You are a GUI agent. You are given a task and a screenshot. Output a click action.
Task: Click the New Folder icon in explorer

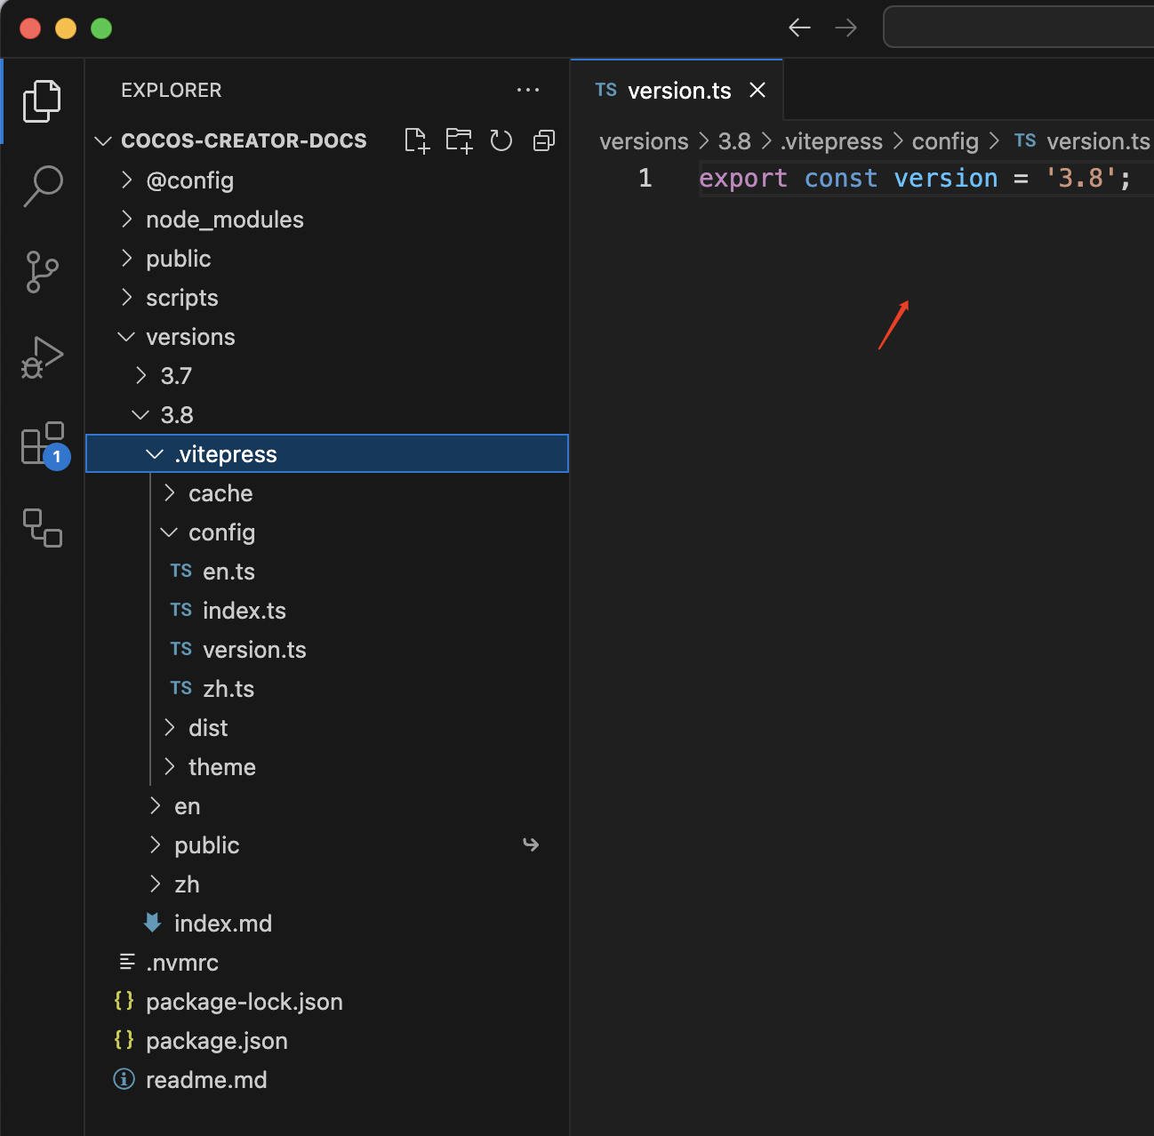[459, 140]
